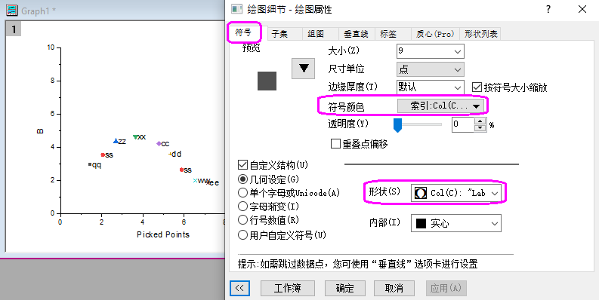The image size is (599, 300).
Task: Select 单个字母或Unicode(A) radio button
Action: click(242, 193)
